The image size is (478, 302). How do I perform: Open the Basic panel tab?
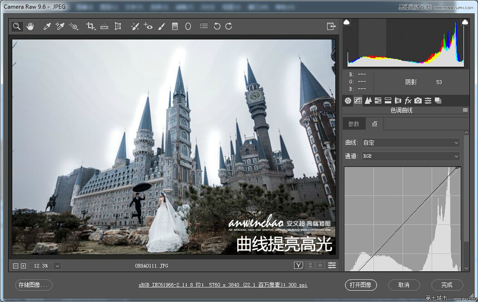[x=348, y=101]
